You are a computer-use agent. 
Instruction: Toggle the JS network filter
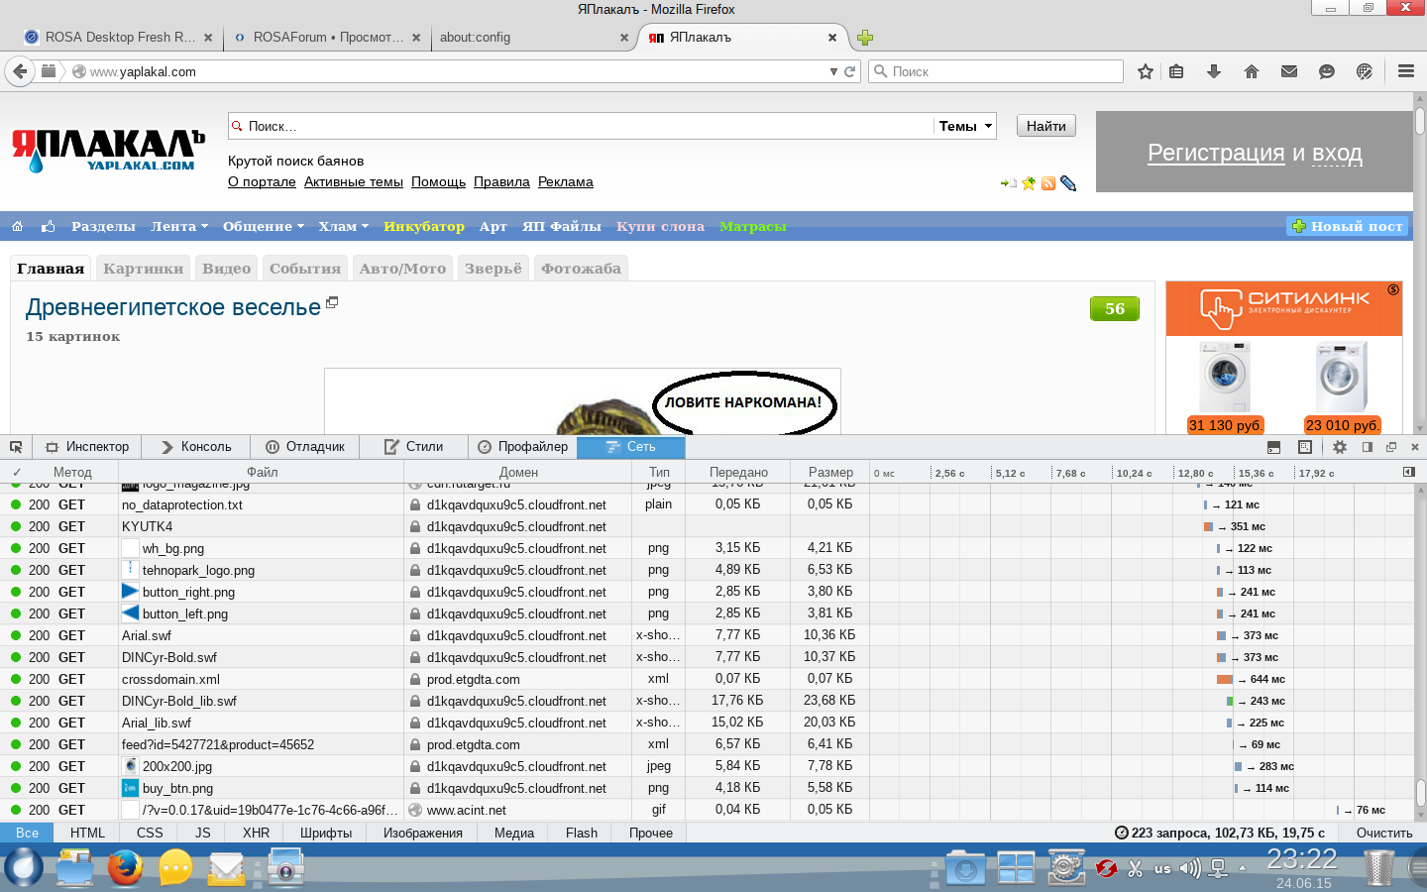tap(203, 833)
